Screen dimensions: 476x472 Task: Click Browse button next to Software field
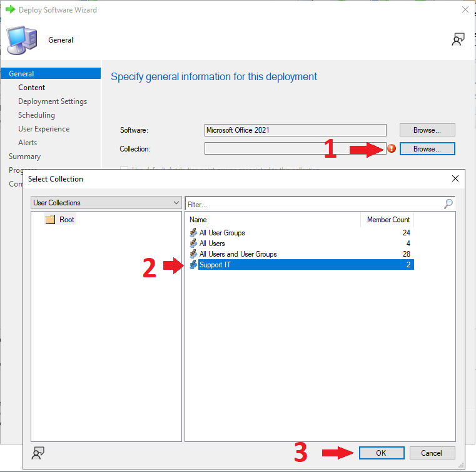[427, 130]
